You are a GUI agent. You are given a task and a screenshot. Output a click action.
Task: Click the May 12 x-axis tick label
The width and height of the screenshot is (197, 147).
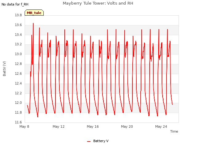(58, 126)
